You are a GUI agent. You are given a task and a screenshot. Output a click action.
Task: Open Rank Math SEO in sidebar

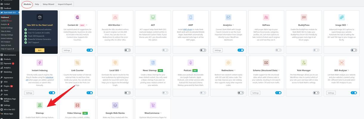[x=10, y=12]
